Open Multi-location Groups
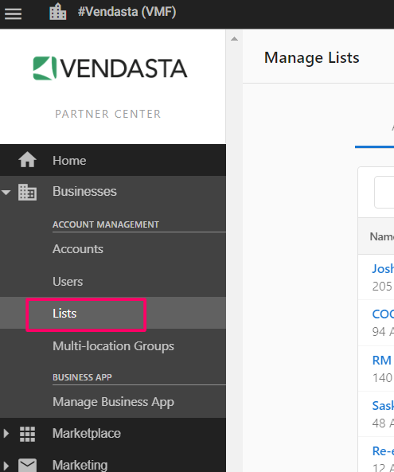The image size is (394, 472). click(x=113, y=346)
